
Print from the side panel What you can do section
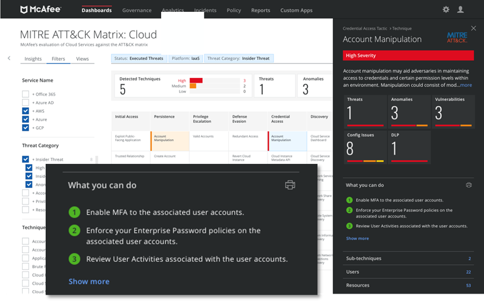[469, 185]
